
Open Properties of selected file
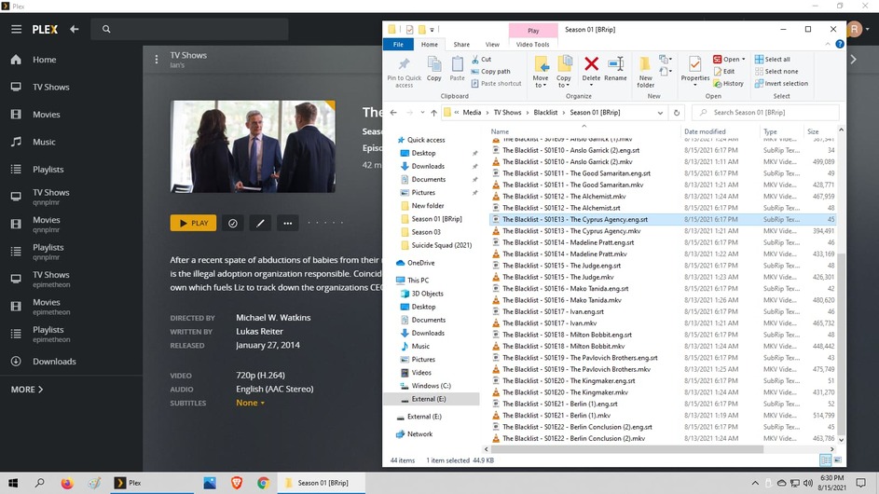[x=695, y=69]
